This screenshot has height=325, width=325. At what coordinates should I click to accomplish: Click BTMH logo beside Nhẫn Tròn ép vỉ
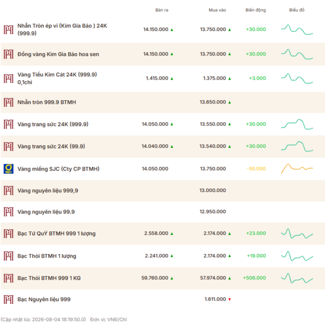(x=9, y=30)
